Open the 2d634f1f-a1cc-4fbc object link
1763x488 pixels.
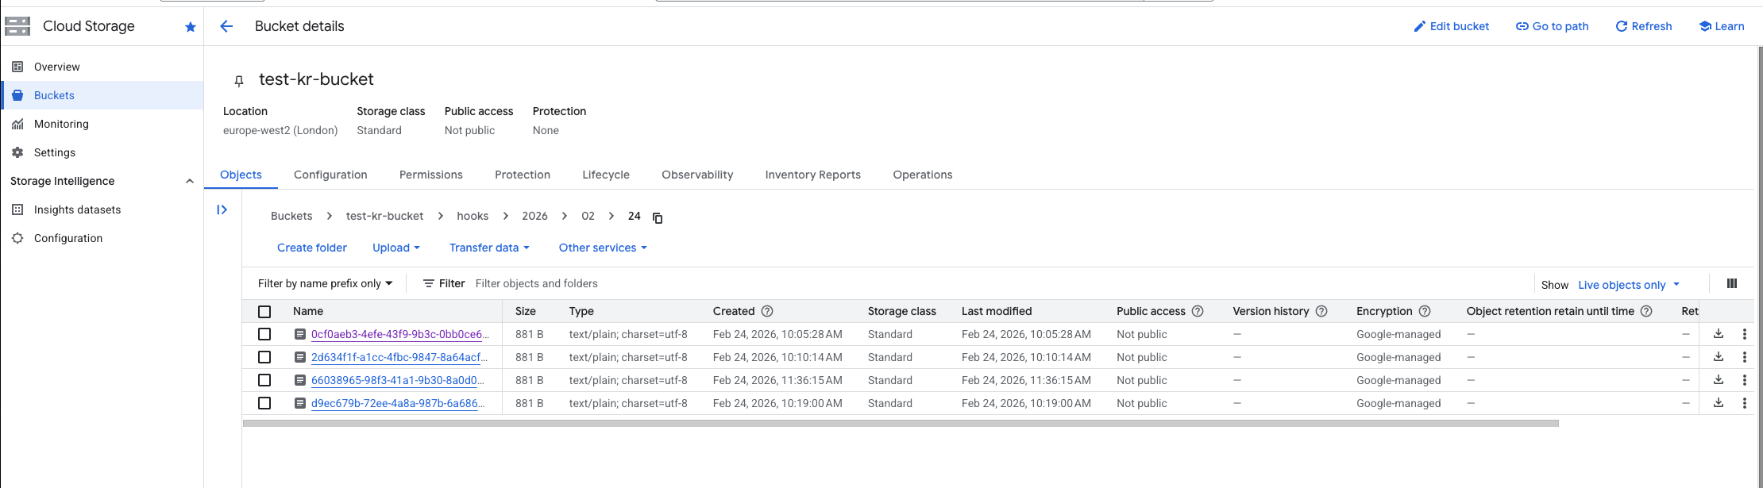(x=399, y=357)
